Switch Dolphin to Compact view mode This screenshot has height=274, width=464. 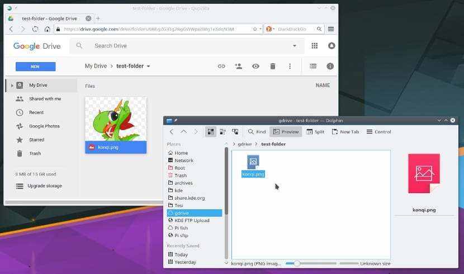tap(223, 131)
